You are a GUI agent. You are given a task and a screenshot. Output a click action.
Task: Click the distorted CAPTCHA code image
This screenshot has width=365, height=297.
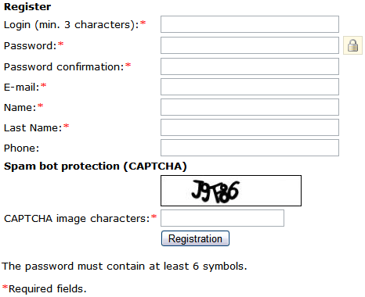pyautogui.click(x=231, y=191)
